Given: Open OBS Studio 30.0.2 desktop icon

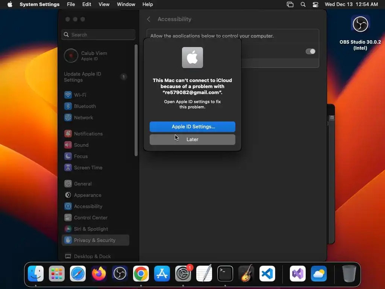Looking at the screenshot, I should click(x=360, y=24).
